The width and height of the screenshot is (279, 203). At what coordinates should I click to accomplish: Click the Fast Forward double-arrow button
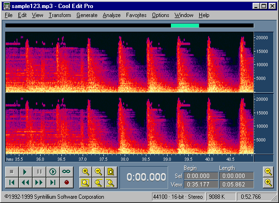coord(39,183)
